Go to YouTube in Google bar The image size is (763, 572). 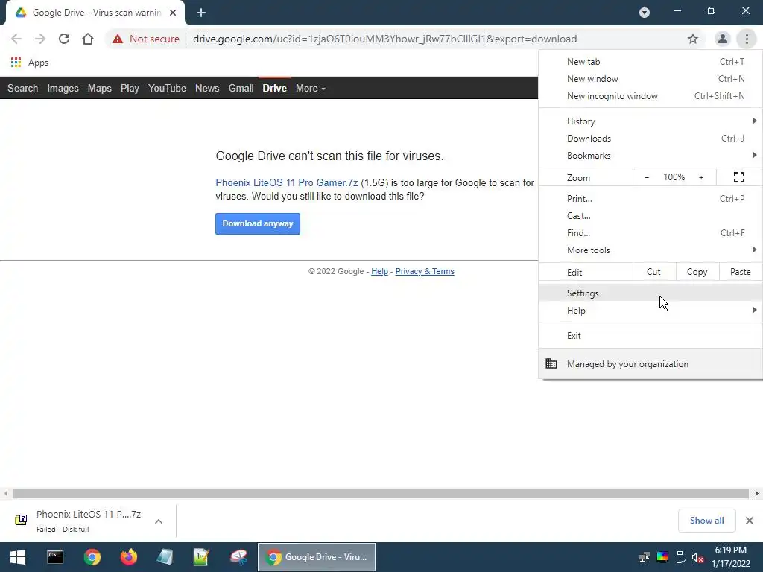tap(167, 88)
